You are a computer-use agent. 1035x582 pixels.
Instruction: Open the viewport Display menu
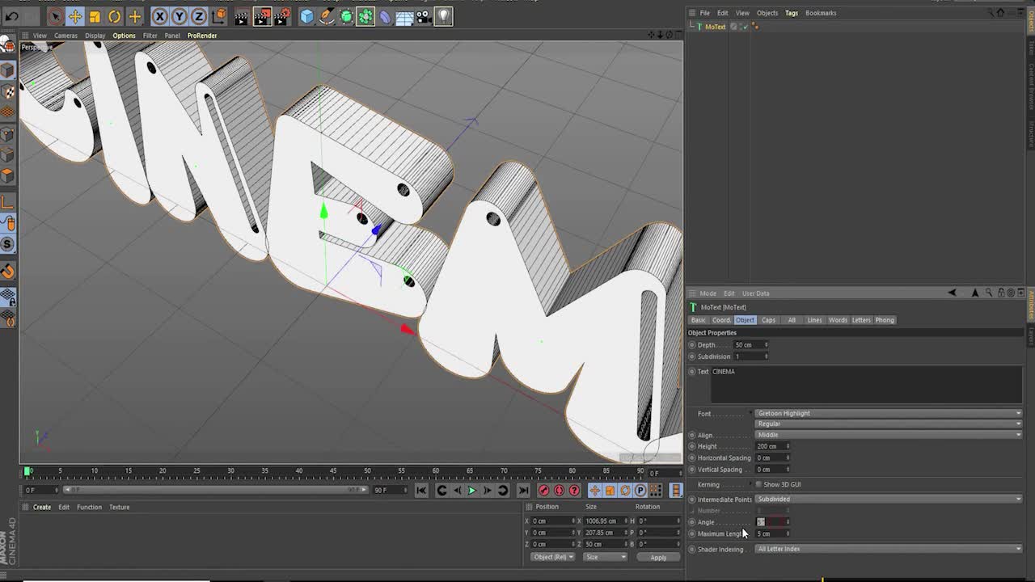coord(95,36)
